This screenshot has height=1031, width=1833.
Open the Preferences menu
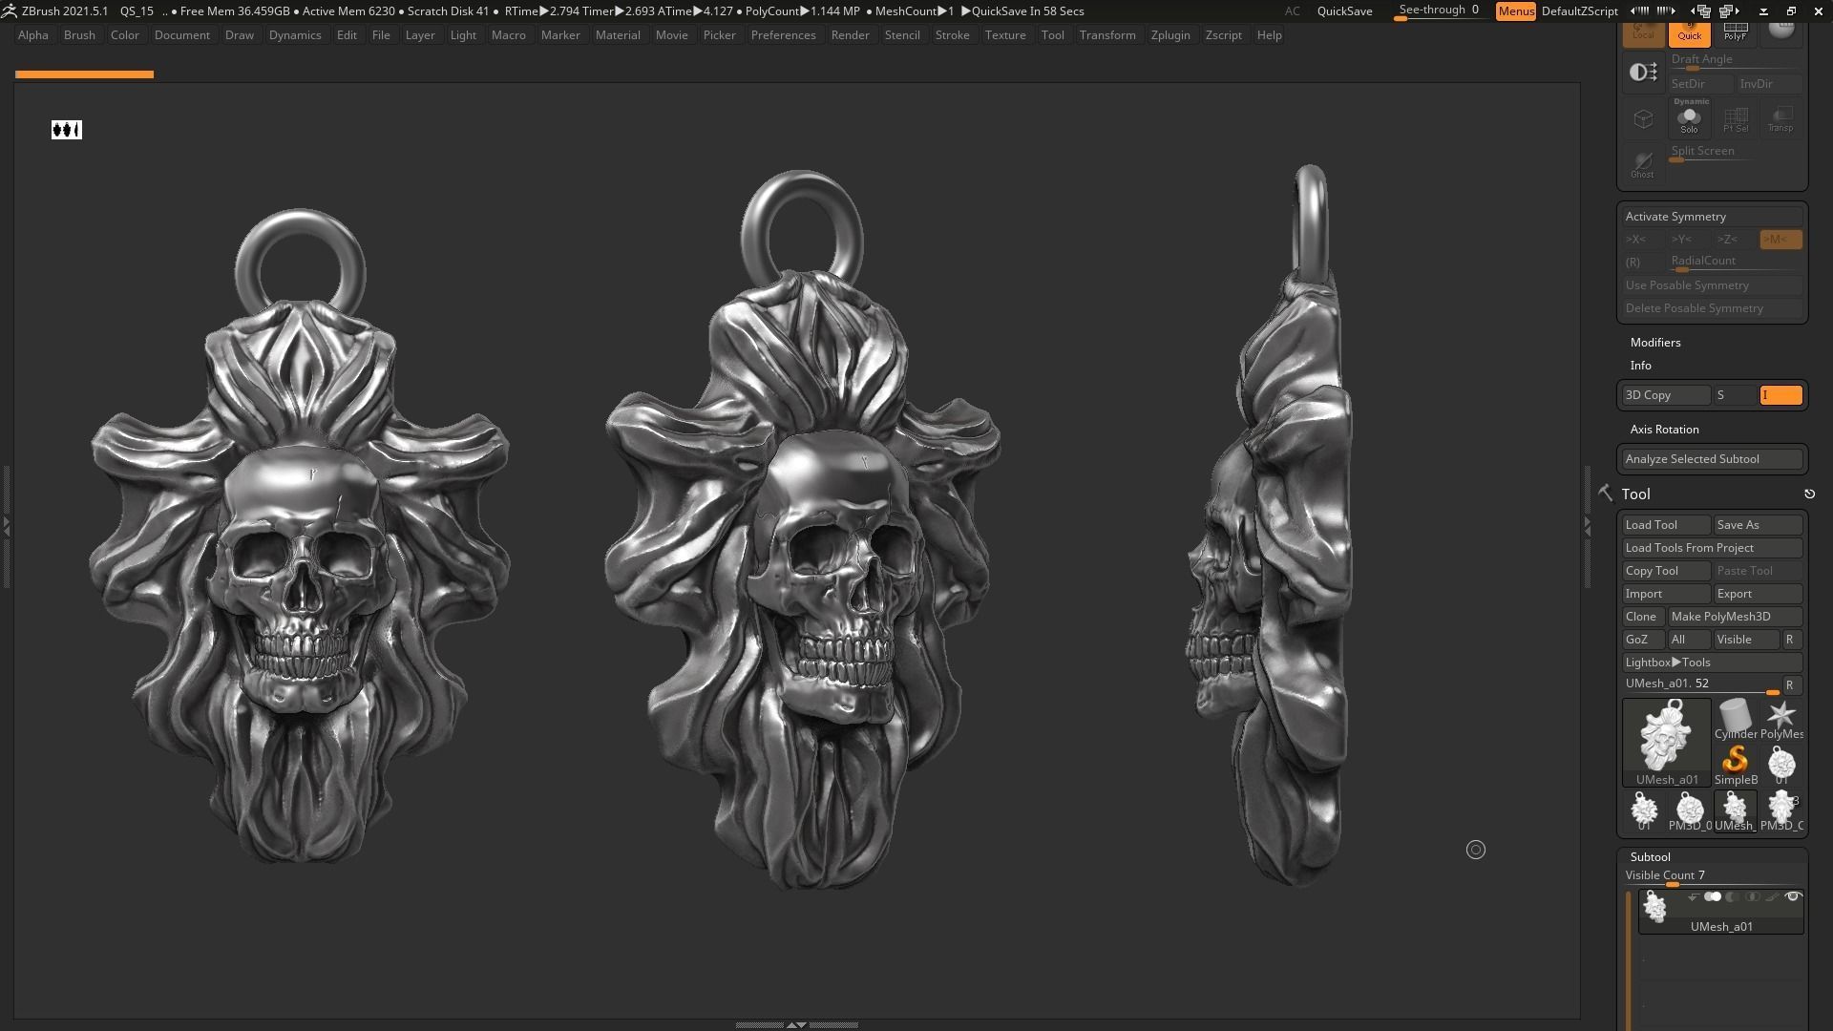783,34
